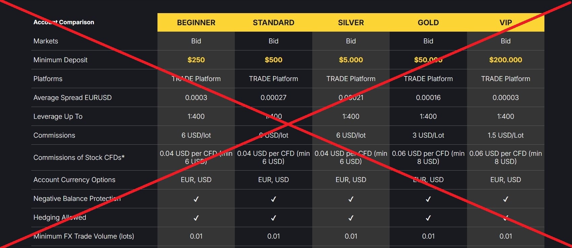Select the BEGINNER account column header

[x=196, y=23]
